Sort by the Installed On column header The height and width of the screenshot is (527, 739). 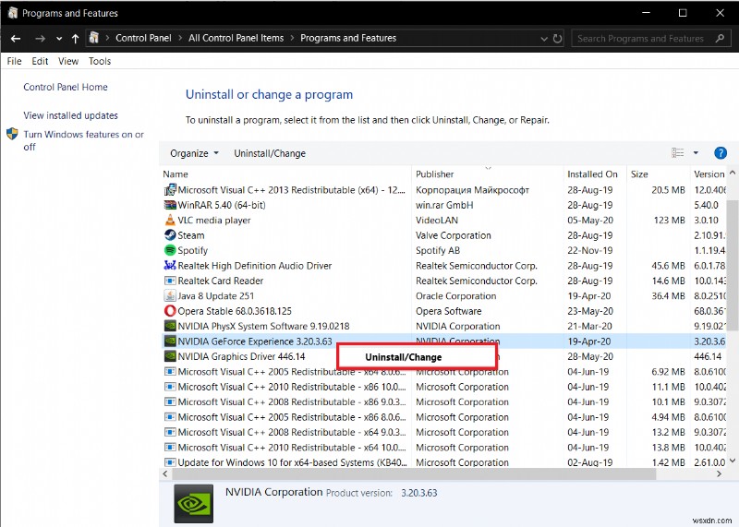click(x=595, y=174)
